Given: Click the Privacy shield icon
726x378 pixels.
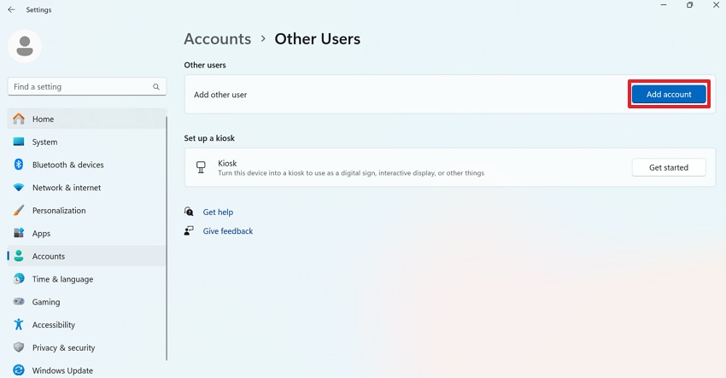Looking at the screenshot, I should pyautogui.click(x=19, y=347).
